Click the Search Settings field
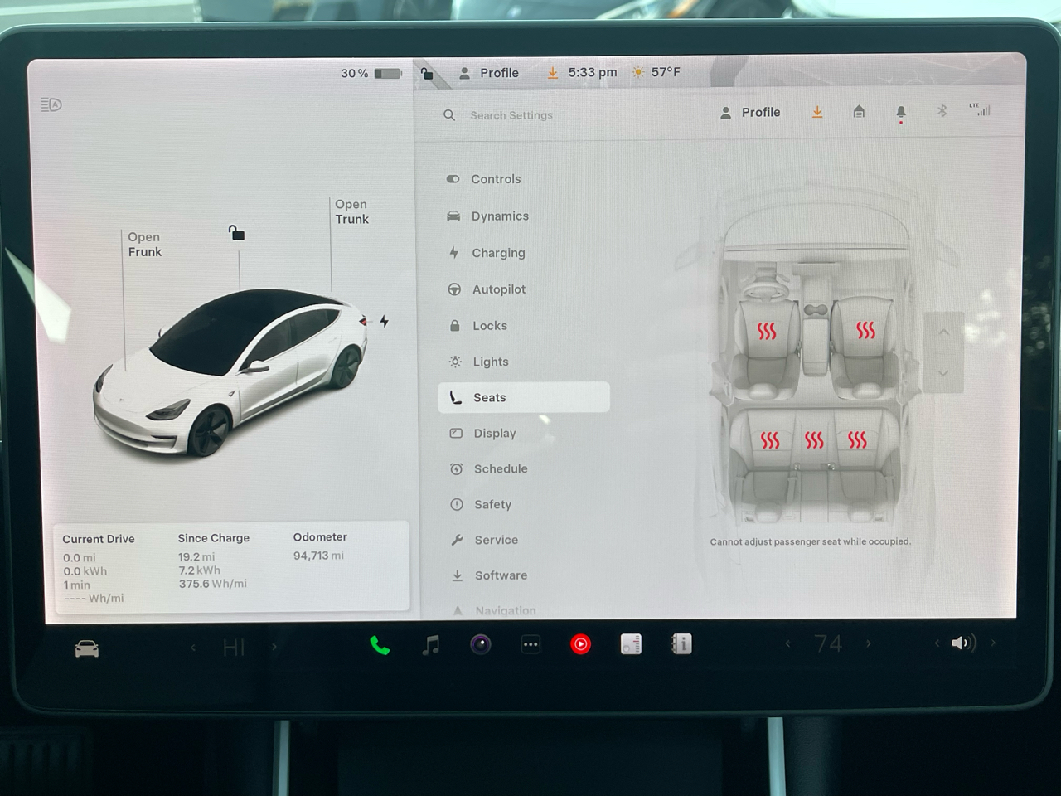The width and height of the screenshot is (1061, 796). click(511, 115)
